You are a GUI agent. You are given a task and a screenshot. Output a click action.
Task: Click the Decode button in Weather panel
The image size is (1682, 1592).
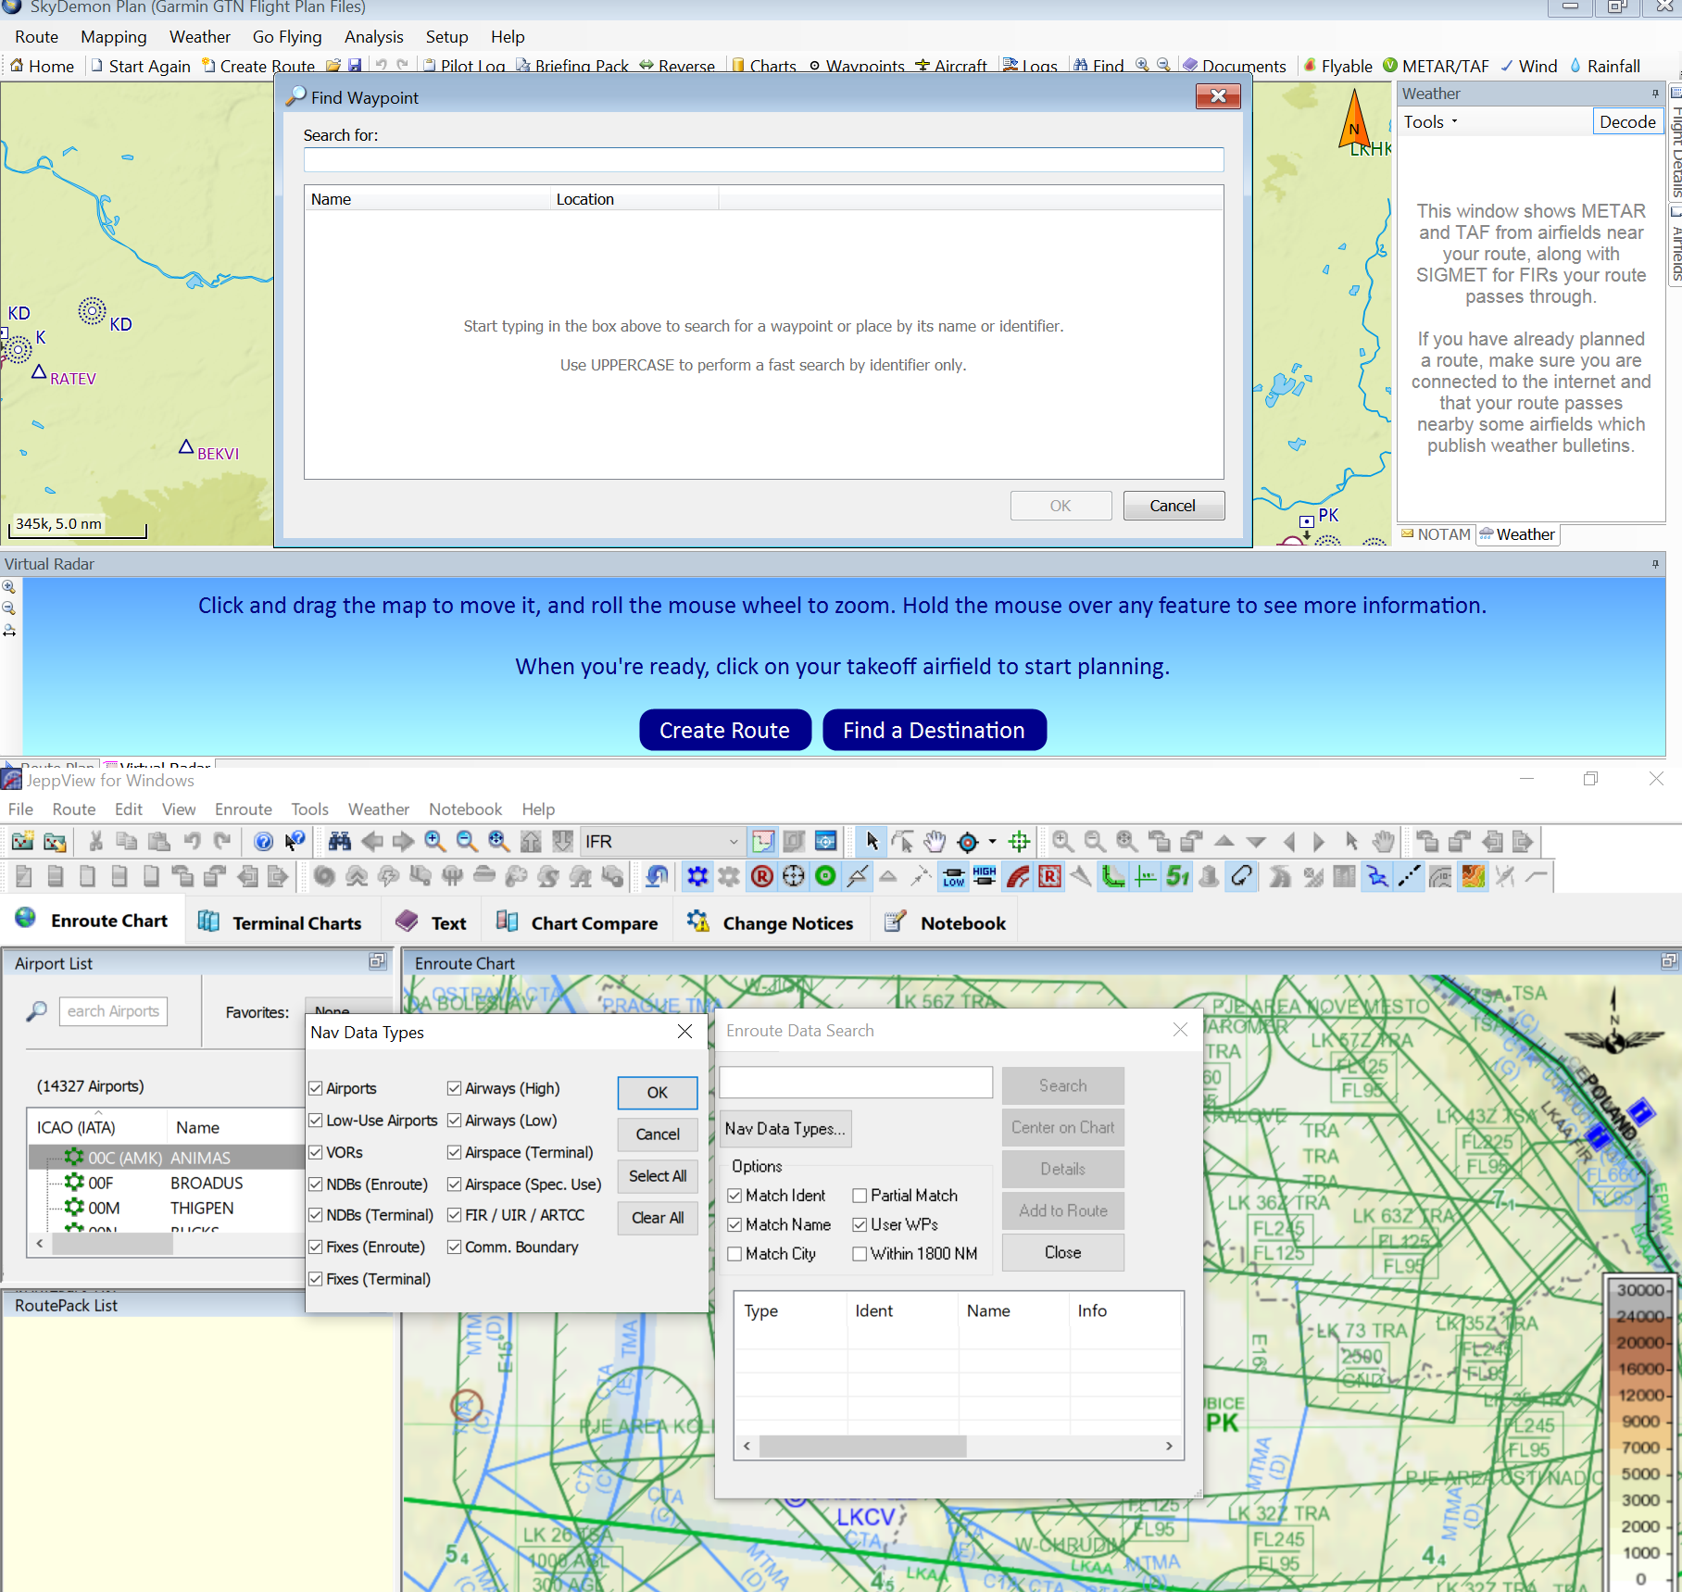click(x=1627, y=121)
